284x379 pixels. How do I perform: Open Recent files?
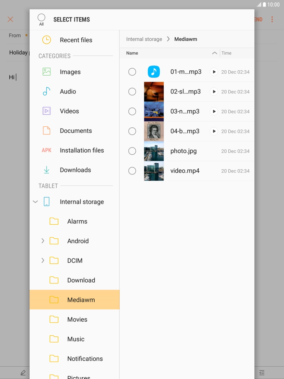pyautogui.click(x=76, y=40)
